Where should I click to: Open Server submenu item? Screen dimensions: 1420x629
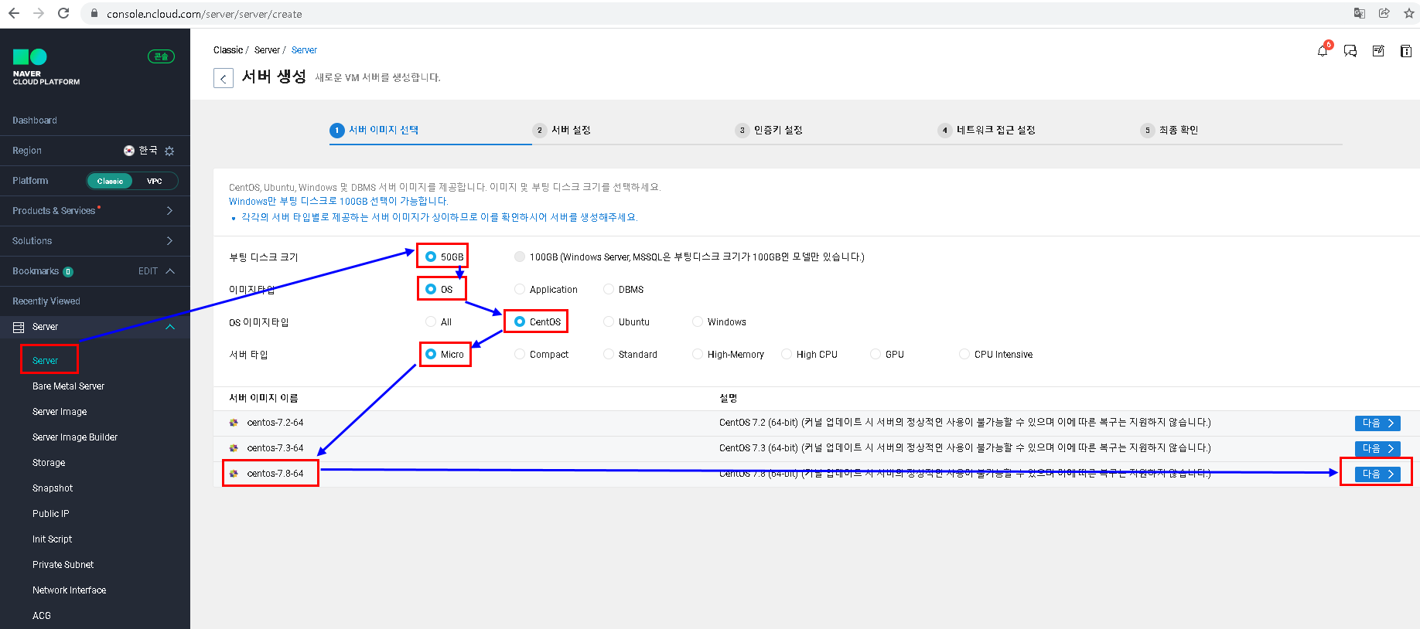pos(45,361)
